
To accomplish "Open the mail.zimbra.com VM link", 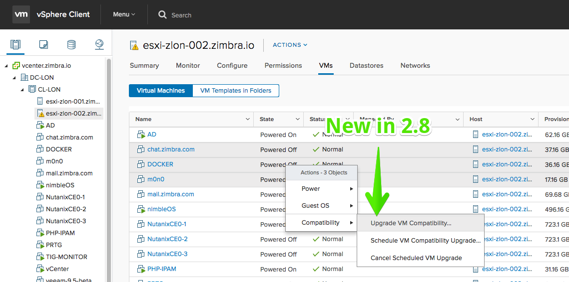I will point(170,194).
